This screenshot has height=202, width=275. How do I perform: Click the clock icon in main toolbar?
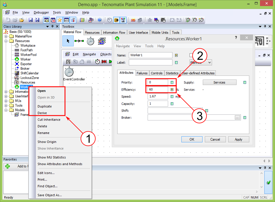[109, 20]
